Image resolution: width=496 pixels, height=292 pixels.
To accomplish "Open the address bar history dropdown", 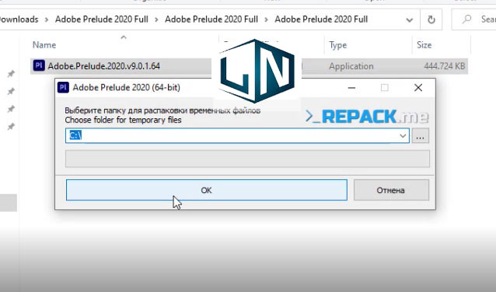I will (410, 20).
